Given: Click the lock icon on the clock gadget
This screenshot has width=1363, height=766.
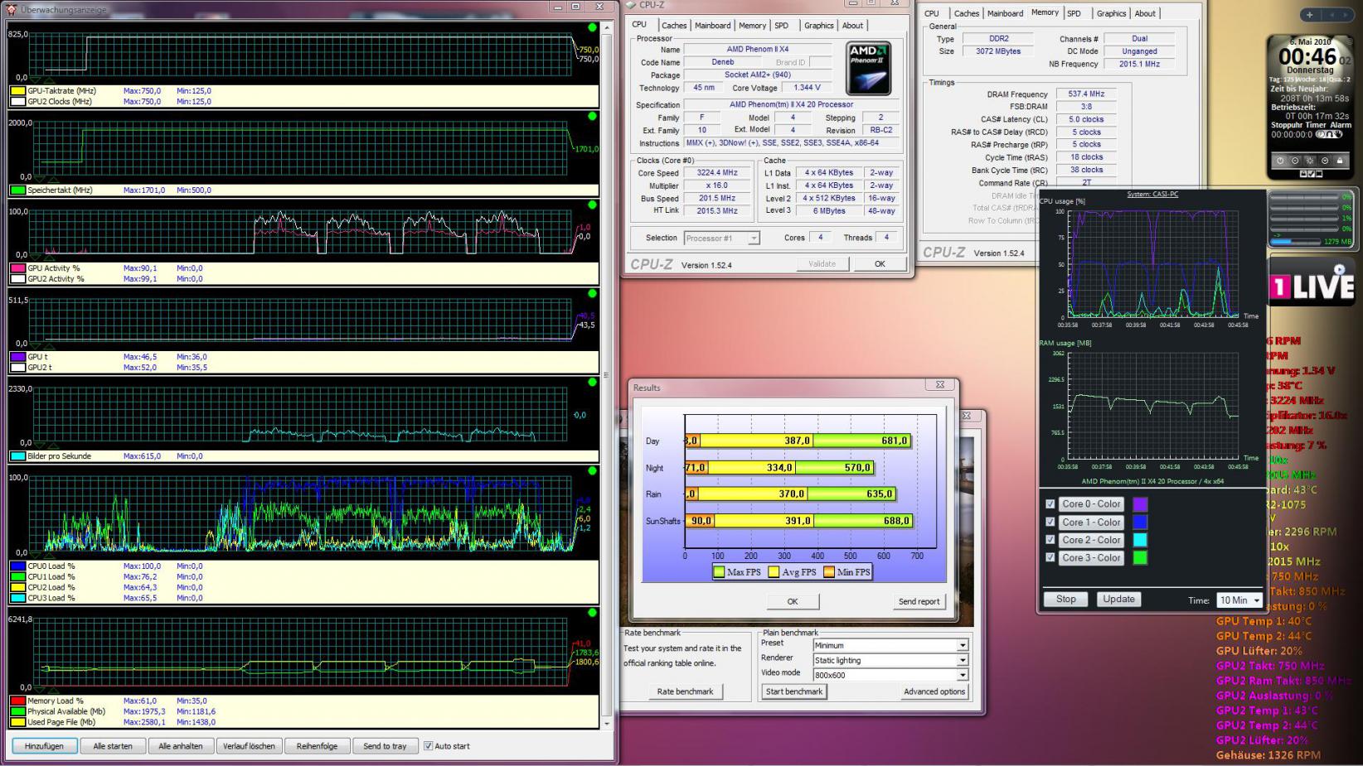Looking at the screenshot, I should tap(1340, 161).
